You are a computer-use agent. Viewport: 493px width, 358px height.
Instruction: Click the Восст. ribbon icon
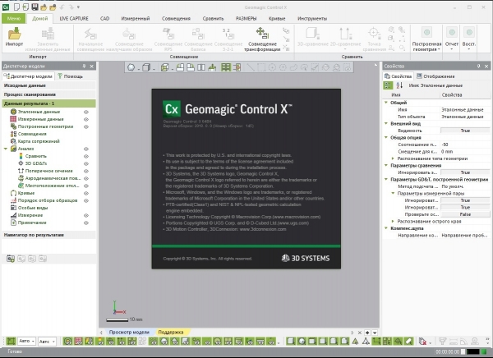pos(469,32)
